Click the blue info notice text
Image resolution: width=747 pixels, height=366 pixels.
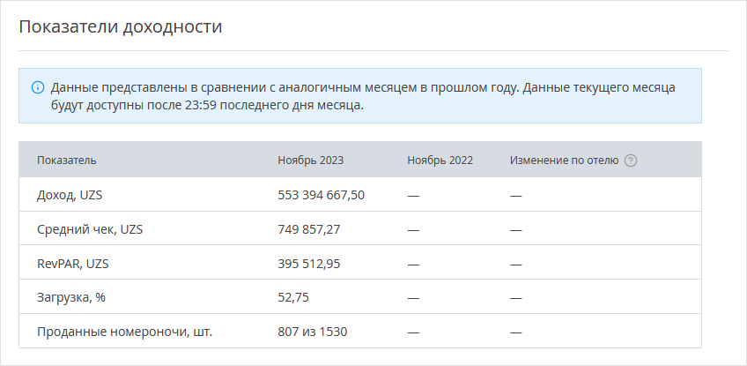pos(363,96)
